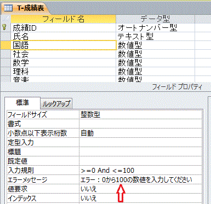Click the table icon on T-成績表 tab
211x204 pixels.
8,8
